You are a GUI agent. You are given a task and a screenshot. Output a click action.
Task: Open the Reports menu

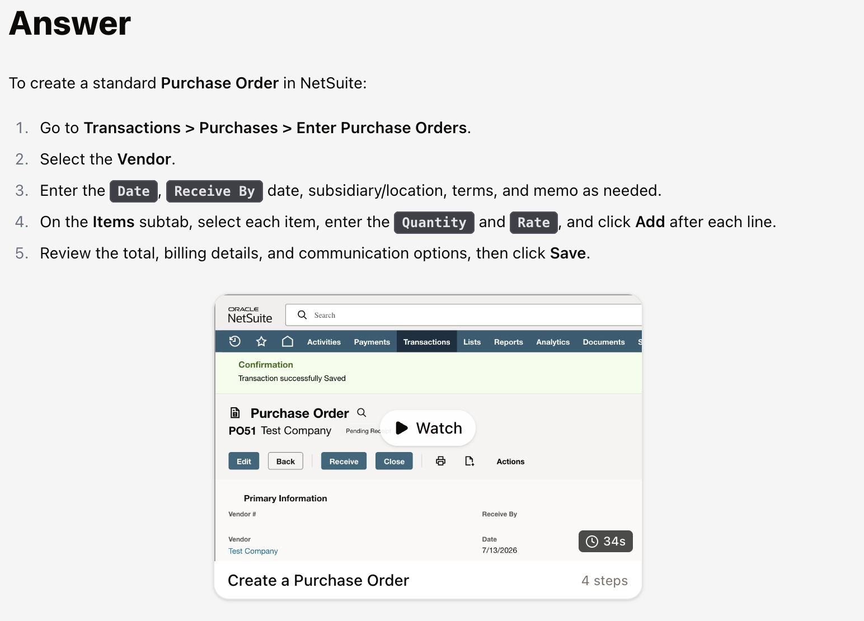[x=509, y=342]
